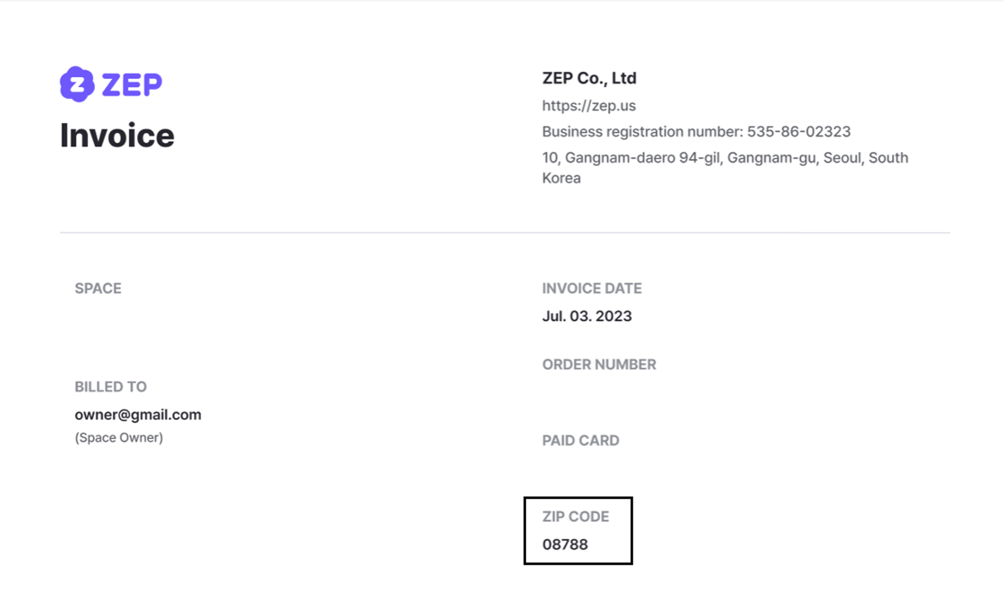Click the owner@gmail.com email address
1004x589 pixels.
coord(138,415)
